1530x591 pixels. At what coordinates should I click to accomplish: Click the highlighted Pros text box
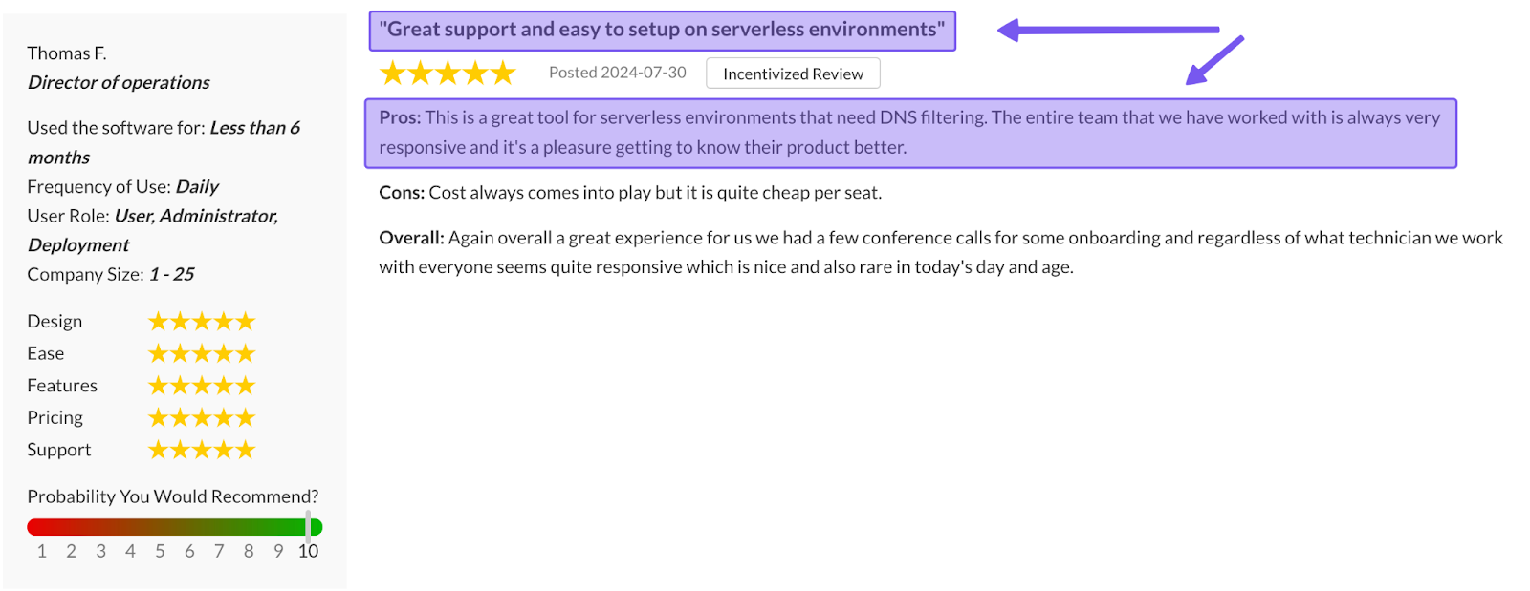tap(909, 133)
